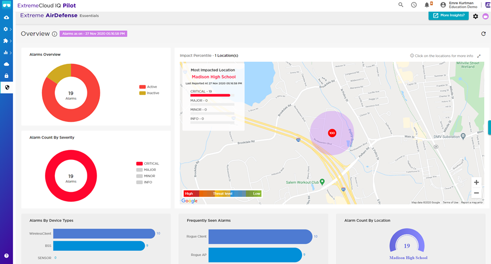Click the Extreme AirDefense Essentials title
491x264 pixels.
coord(60,15)
